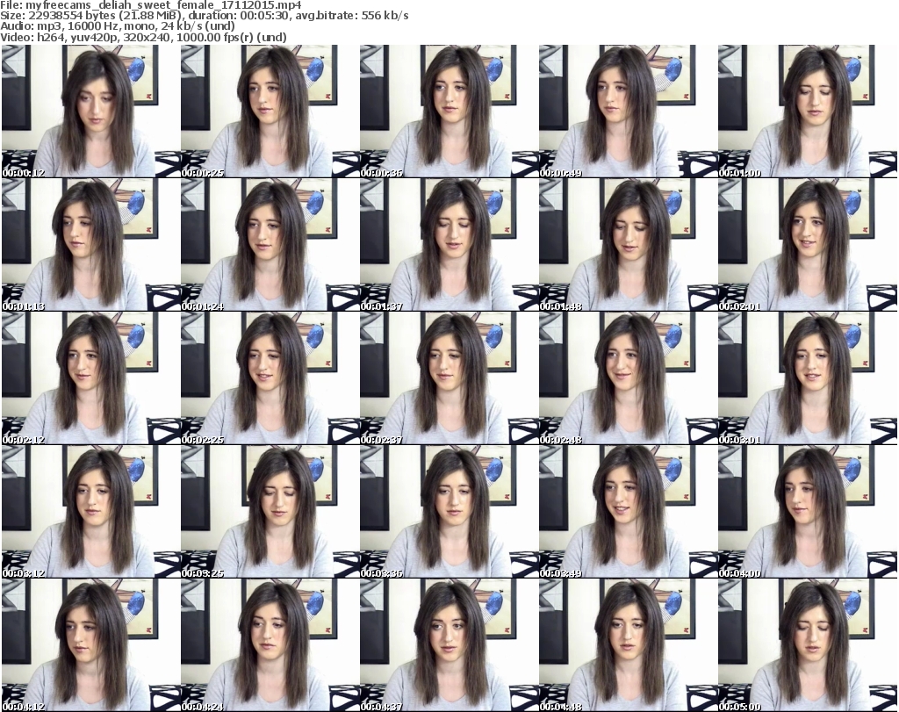
Task: Open the thumbnail stamped 00:00:12
Action: [90, 111]
